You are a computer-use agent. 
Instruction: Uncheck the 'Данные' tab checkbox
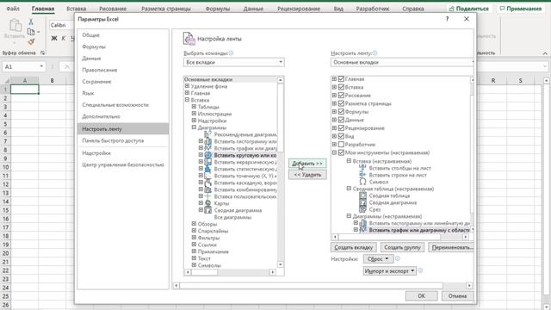tap(341, 120)
